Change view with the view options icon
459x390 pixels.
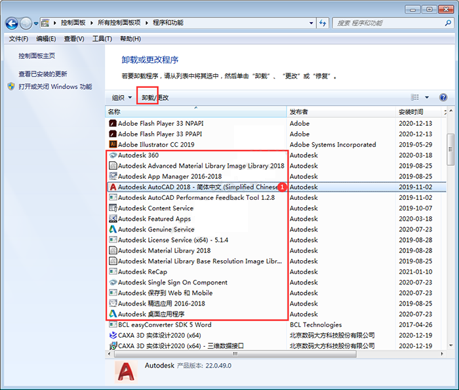[415, 97]
